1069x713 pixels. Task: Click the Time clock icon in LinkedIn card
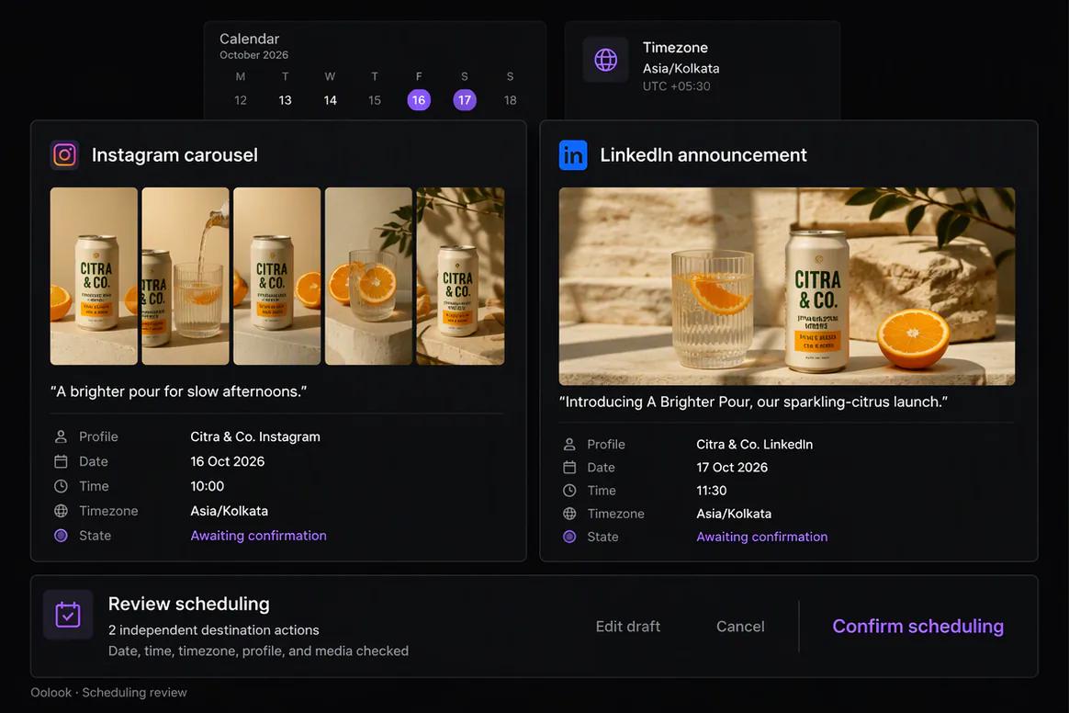pos(569,491)
